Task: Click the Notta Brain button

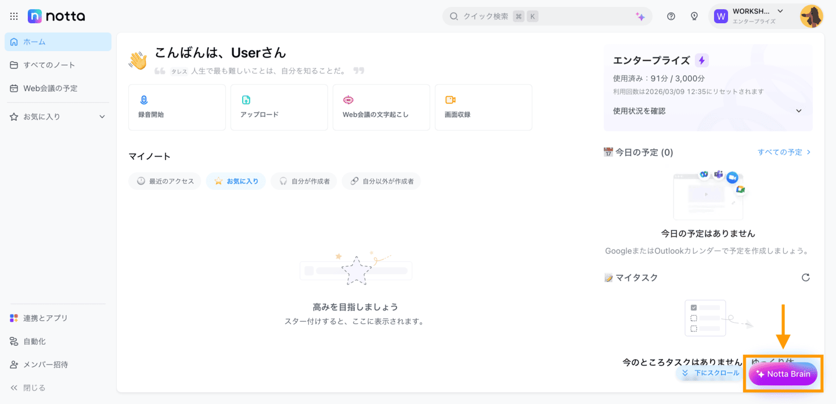Action: [783, 374]
